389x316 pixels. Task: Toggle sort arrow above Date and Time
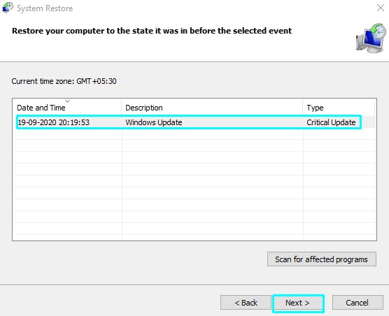(67, 101)
